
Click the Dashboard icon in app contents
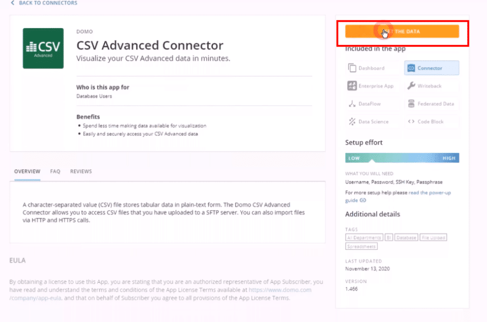[352, 68]
